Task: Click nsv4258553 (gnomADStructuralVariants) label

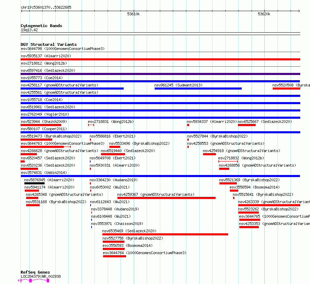Action: click(226, 143)
